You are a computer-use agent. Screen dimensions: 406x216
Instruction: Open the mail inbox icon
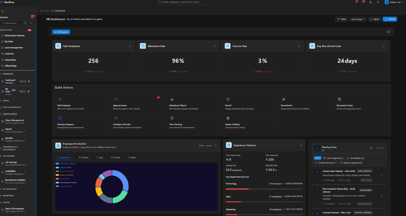point(363,2)
